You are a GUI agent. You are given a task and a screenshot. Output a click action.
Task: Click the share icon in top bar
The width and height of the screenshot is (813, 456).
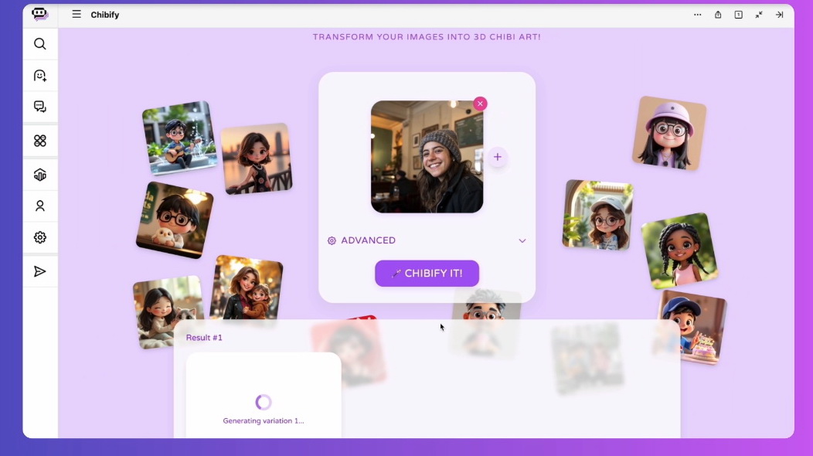[718, 15]
